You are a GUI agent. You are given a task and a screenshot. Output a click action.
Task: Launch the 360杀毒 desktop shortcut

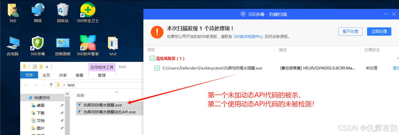click(38, 46)
